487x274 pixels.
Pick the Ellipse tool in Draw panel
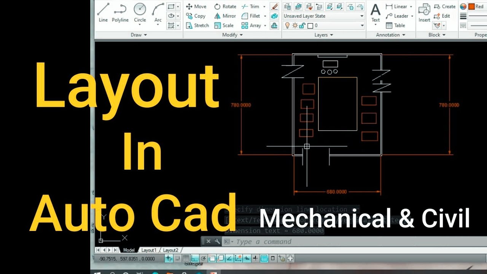171,16
